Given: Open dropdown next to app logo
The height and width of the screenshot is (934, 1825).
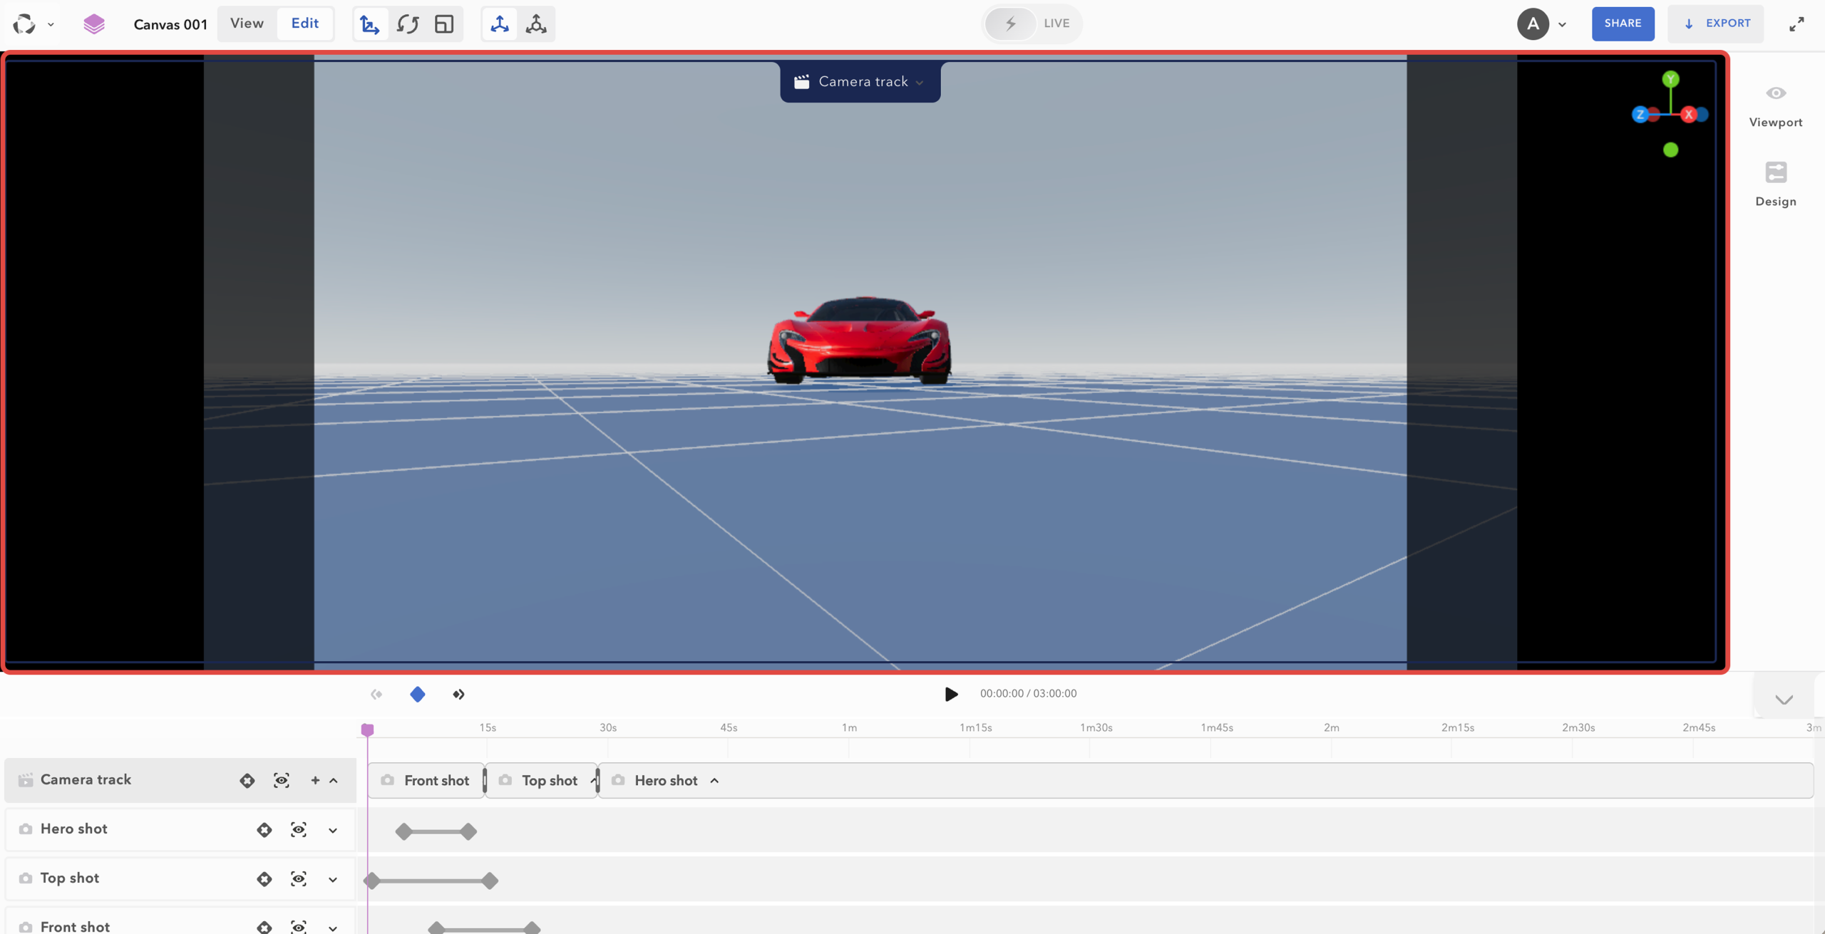Looking at the screenshot, I should click(51, 24).
